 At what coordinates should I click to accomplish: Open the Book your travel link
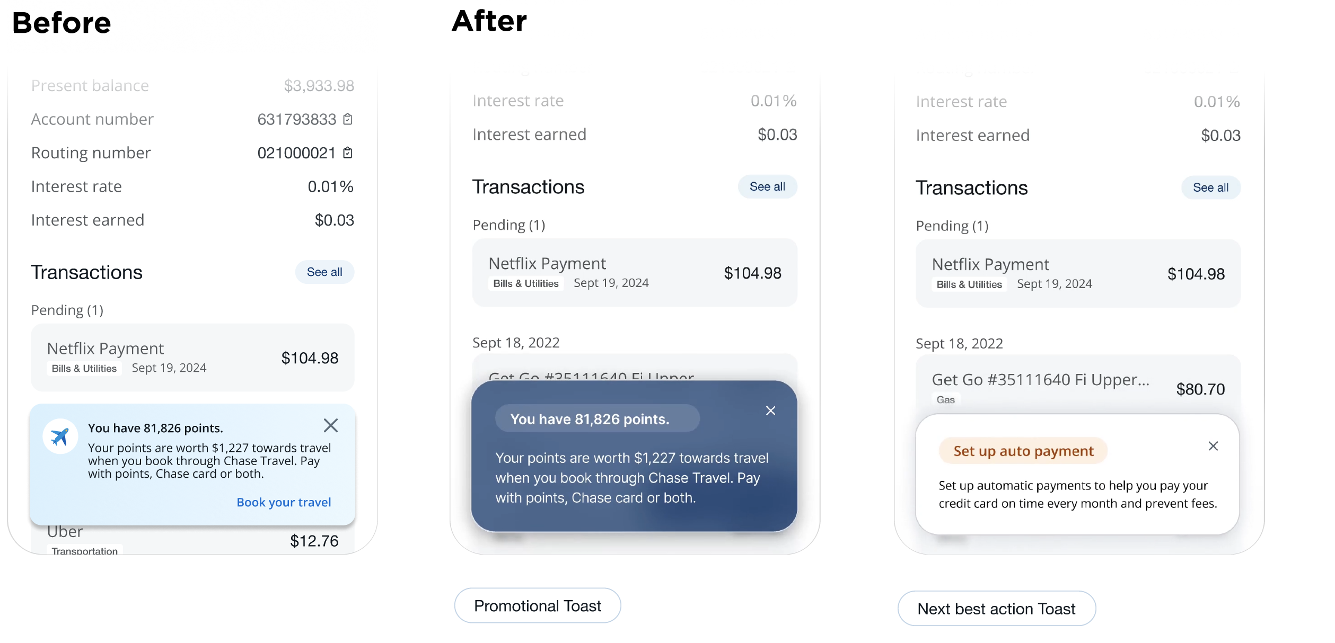point(284,502)
